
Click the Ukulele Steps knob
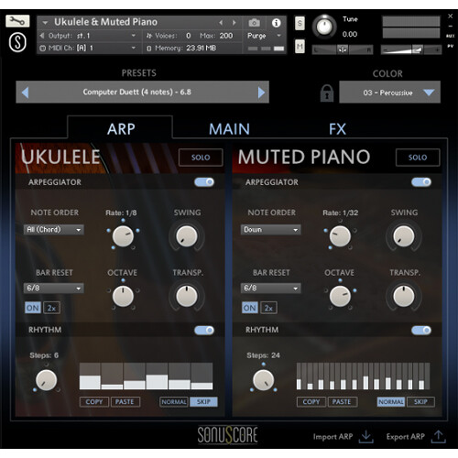[46, 380]
